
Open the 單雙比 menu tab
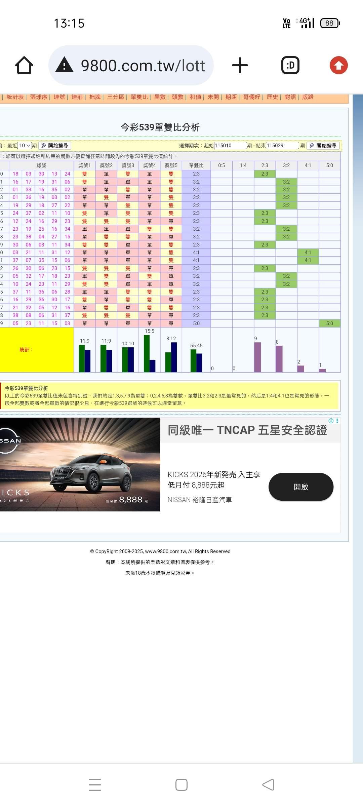point(139,97)
